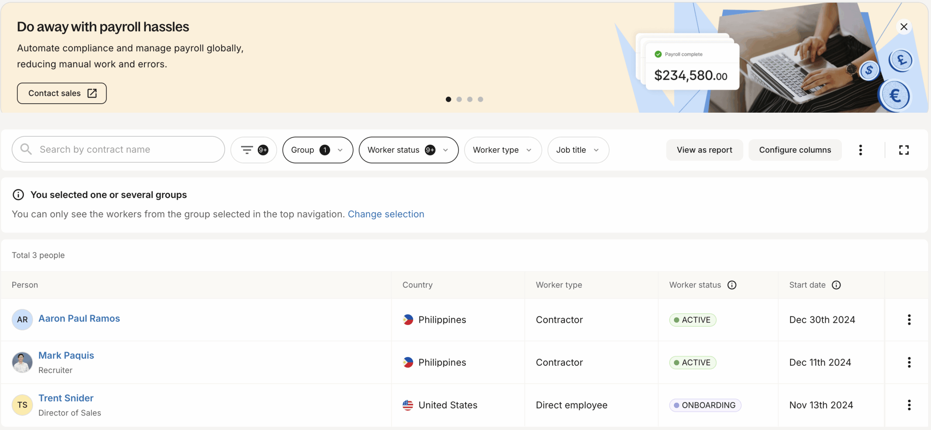Click the View as report button
The width and height of the screenshot is (931, 430).
tap(704, 150)
